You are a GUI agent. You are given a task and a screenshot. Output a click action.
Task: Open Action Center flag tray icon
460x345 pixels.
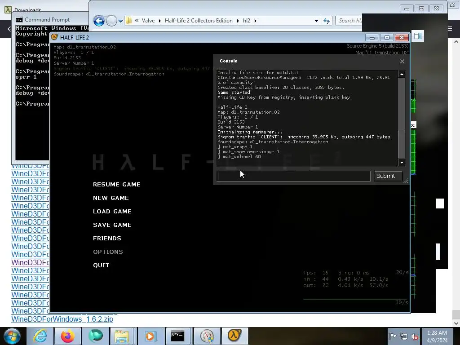[x=393, y=336]
